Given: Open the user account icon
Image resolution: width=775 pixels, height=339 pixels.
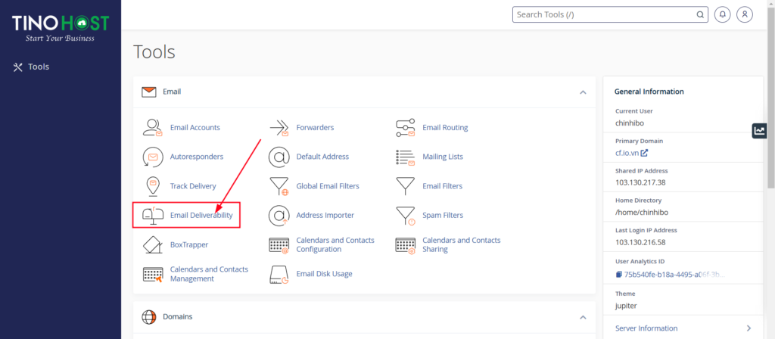Looking at the screenshot, I should click(745, 14).
